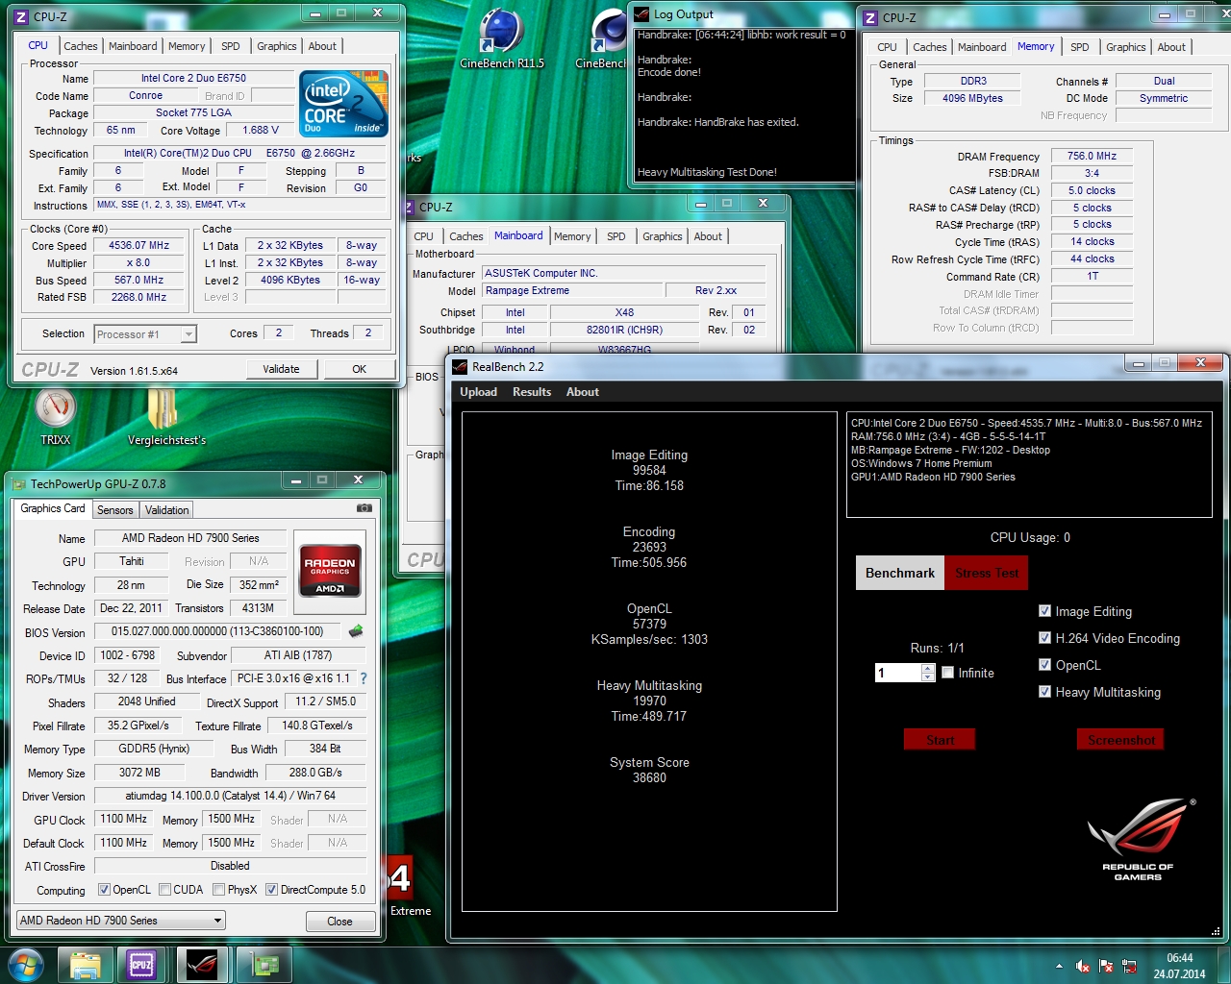
Task: Click the Bus Interface question mark icon
Action: 363,678
